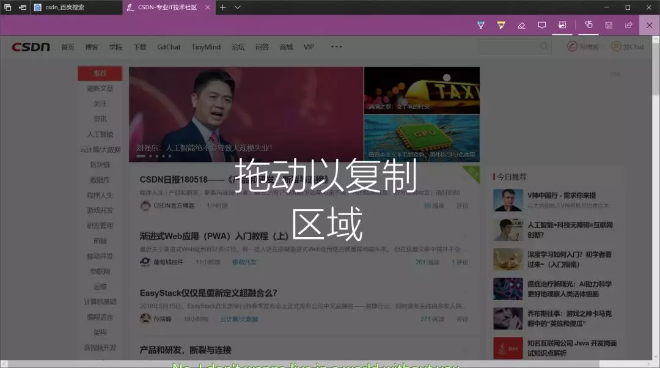This screenshot has height=368, width=660.
Task: Exit web note mode with X
Action: pyautogui.click(x=650, y=25)
